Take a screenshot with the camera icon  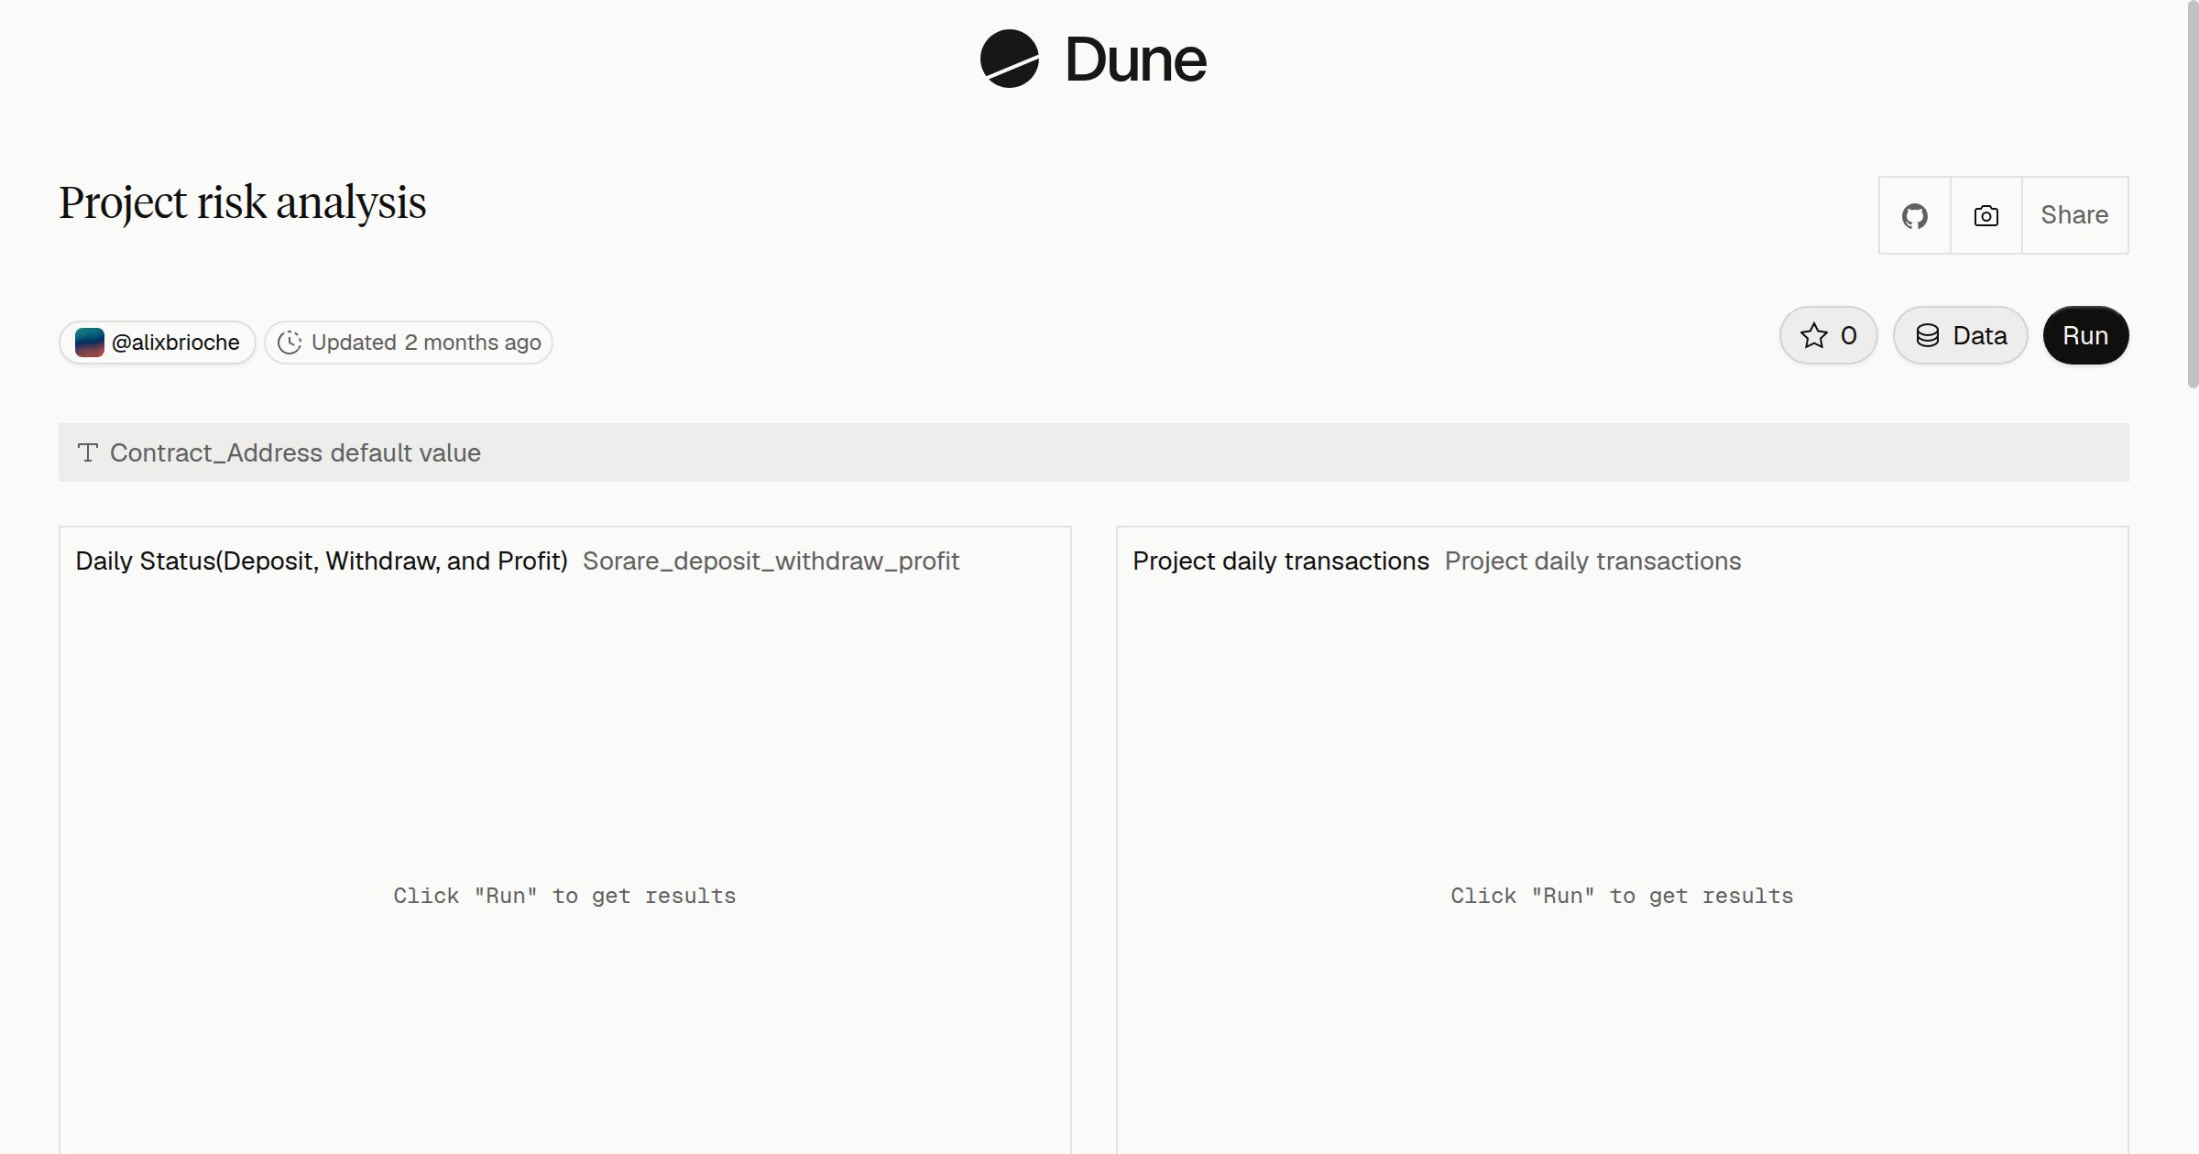[1986, 215]
